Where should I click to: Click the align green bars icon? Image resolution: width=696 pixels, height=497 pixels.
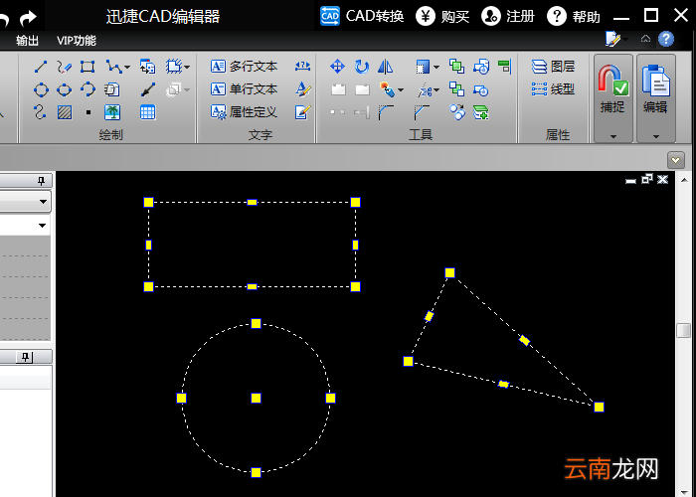(505, 67)
